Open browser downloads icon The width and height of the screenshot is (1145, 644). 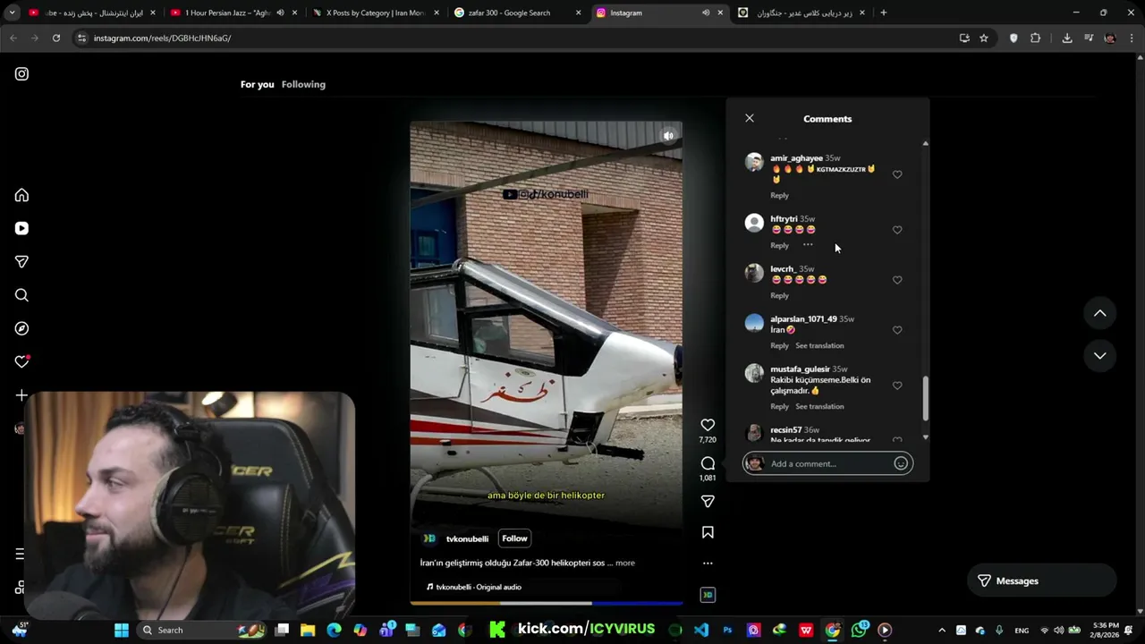[1067, 38]
